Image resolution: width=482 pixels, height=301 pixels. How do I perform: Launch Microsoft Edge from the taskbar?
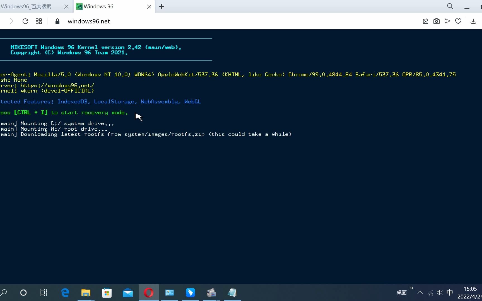[x=65, y=293]
